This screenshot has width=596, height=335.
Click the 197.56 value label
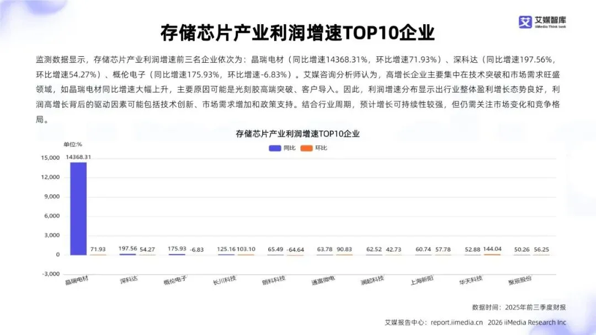(x=127, y=248)
